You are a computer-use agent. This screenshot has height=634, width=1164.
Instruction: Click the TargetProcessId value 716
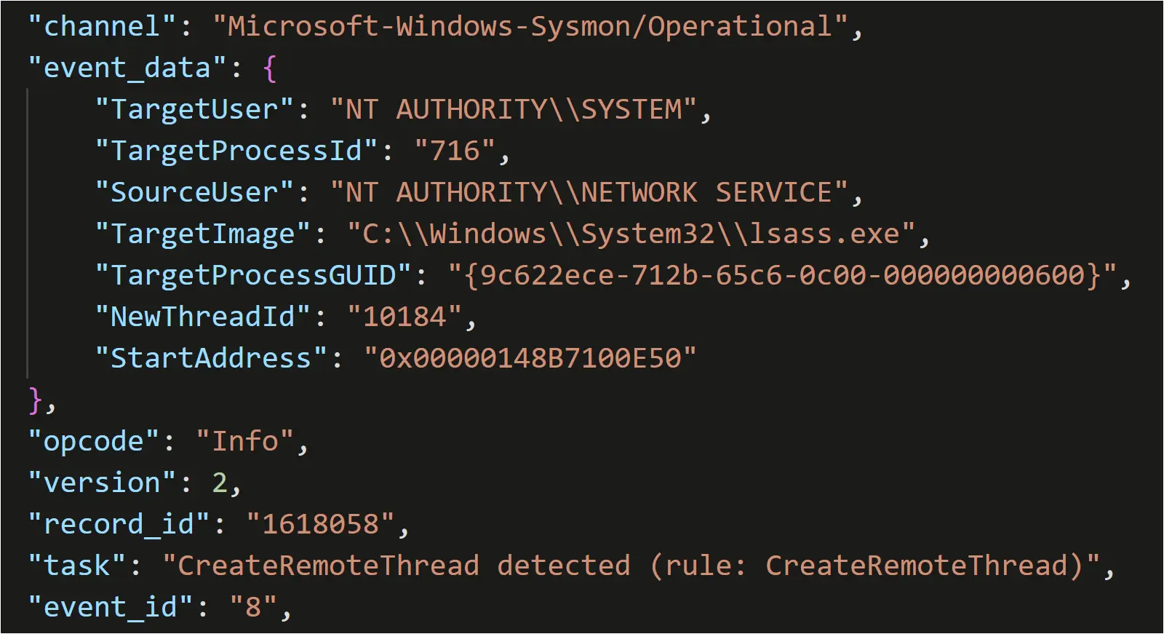(455, 151)
